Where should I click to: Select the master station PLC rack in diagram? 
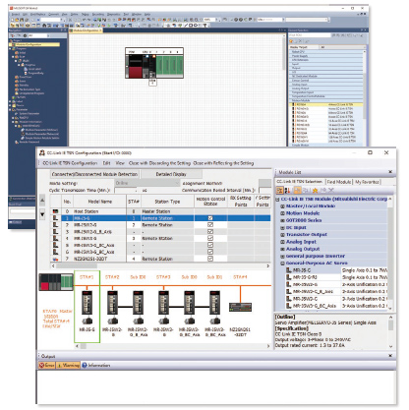[x=56, y=282]
